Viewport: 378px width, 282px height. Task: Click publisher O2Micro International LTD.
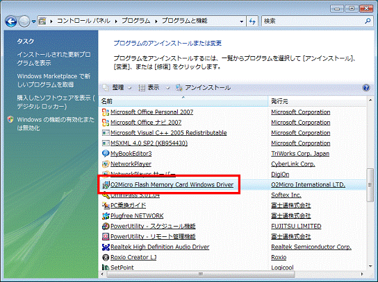coord(308,184)
